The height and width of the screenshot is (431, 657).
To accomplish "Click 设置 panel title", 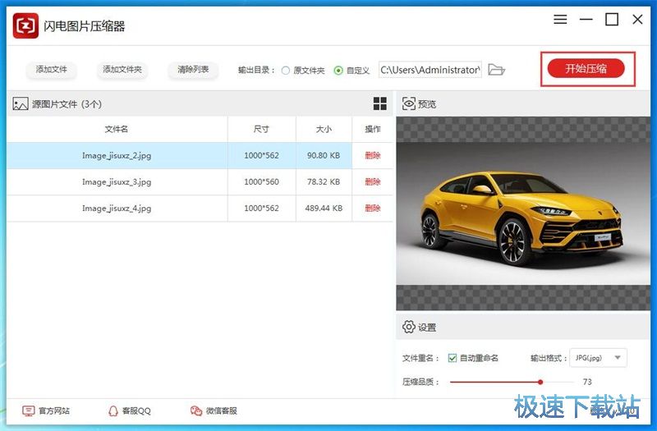I will pyautogui.click(x=427, y=327).
